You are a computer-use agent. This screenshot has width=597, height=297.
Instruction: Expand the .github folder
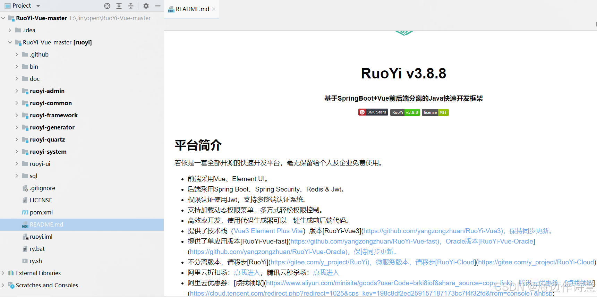pyautogui.click(x=17, y=54)
